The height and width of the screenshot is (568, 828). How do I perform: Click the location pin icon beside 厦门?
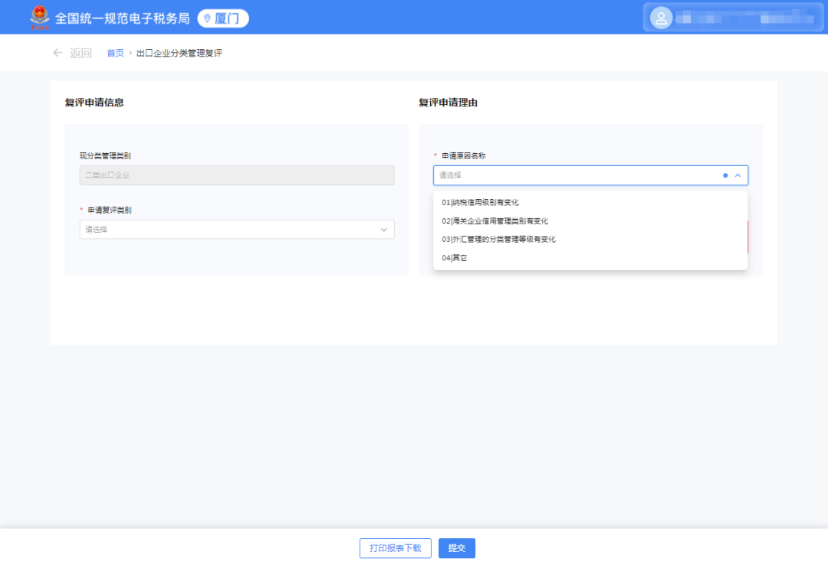click(208, 18)
